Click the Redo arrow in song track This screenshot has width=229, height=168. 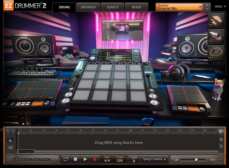(13, 132)
